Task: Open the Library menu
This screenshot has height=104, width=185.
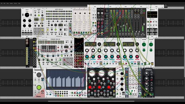Action: 15,3
